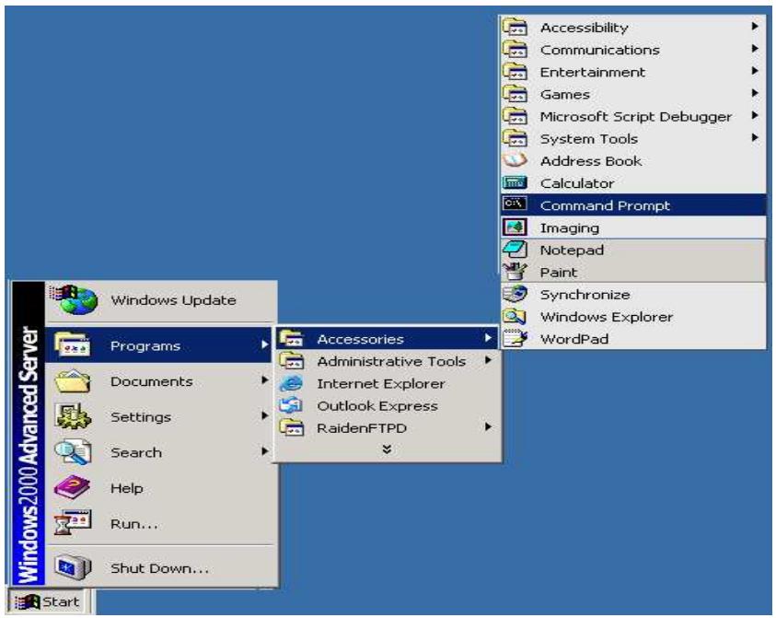This screenshot has height=618, width=776.
Task: Click the Synchronize icon
Action: click(x=515, y=294)
